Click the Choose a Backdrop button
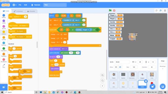 [163, 86]
